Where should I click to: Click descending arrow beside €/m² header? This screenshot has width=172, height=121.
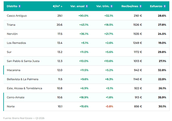[62, 6]
